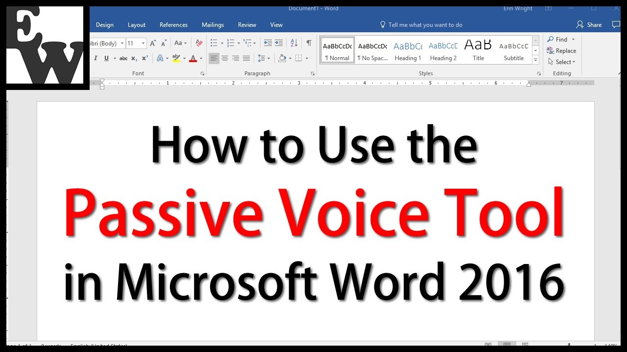Expand the Styles gallery More arrow
This screenshot has width=627, height=352.
coord(535,60)
